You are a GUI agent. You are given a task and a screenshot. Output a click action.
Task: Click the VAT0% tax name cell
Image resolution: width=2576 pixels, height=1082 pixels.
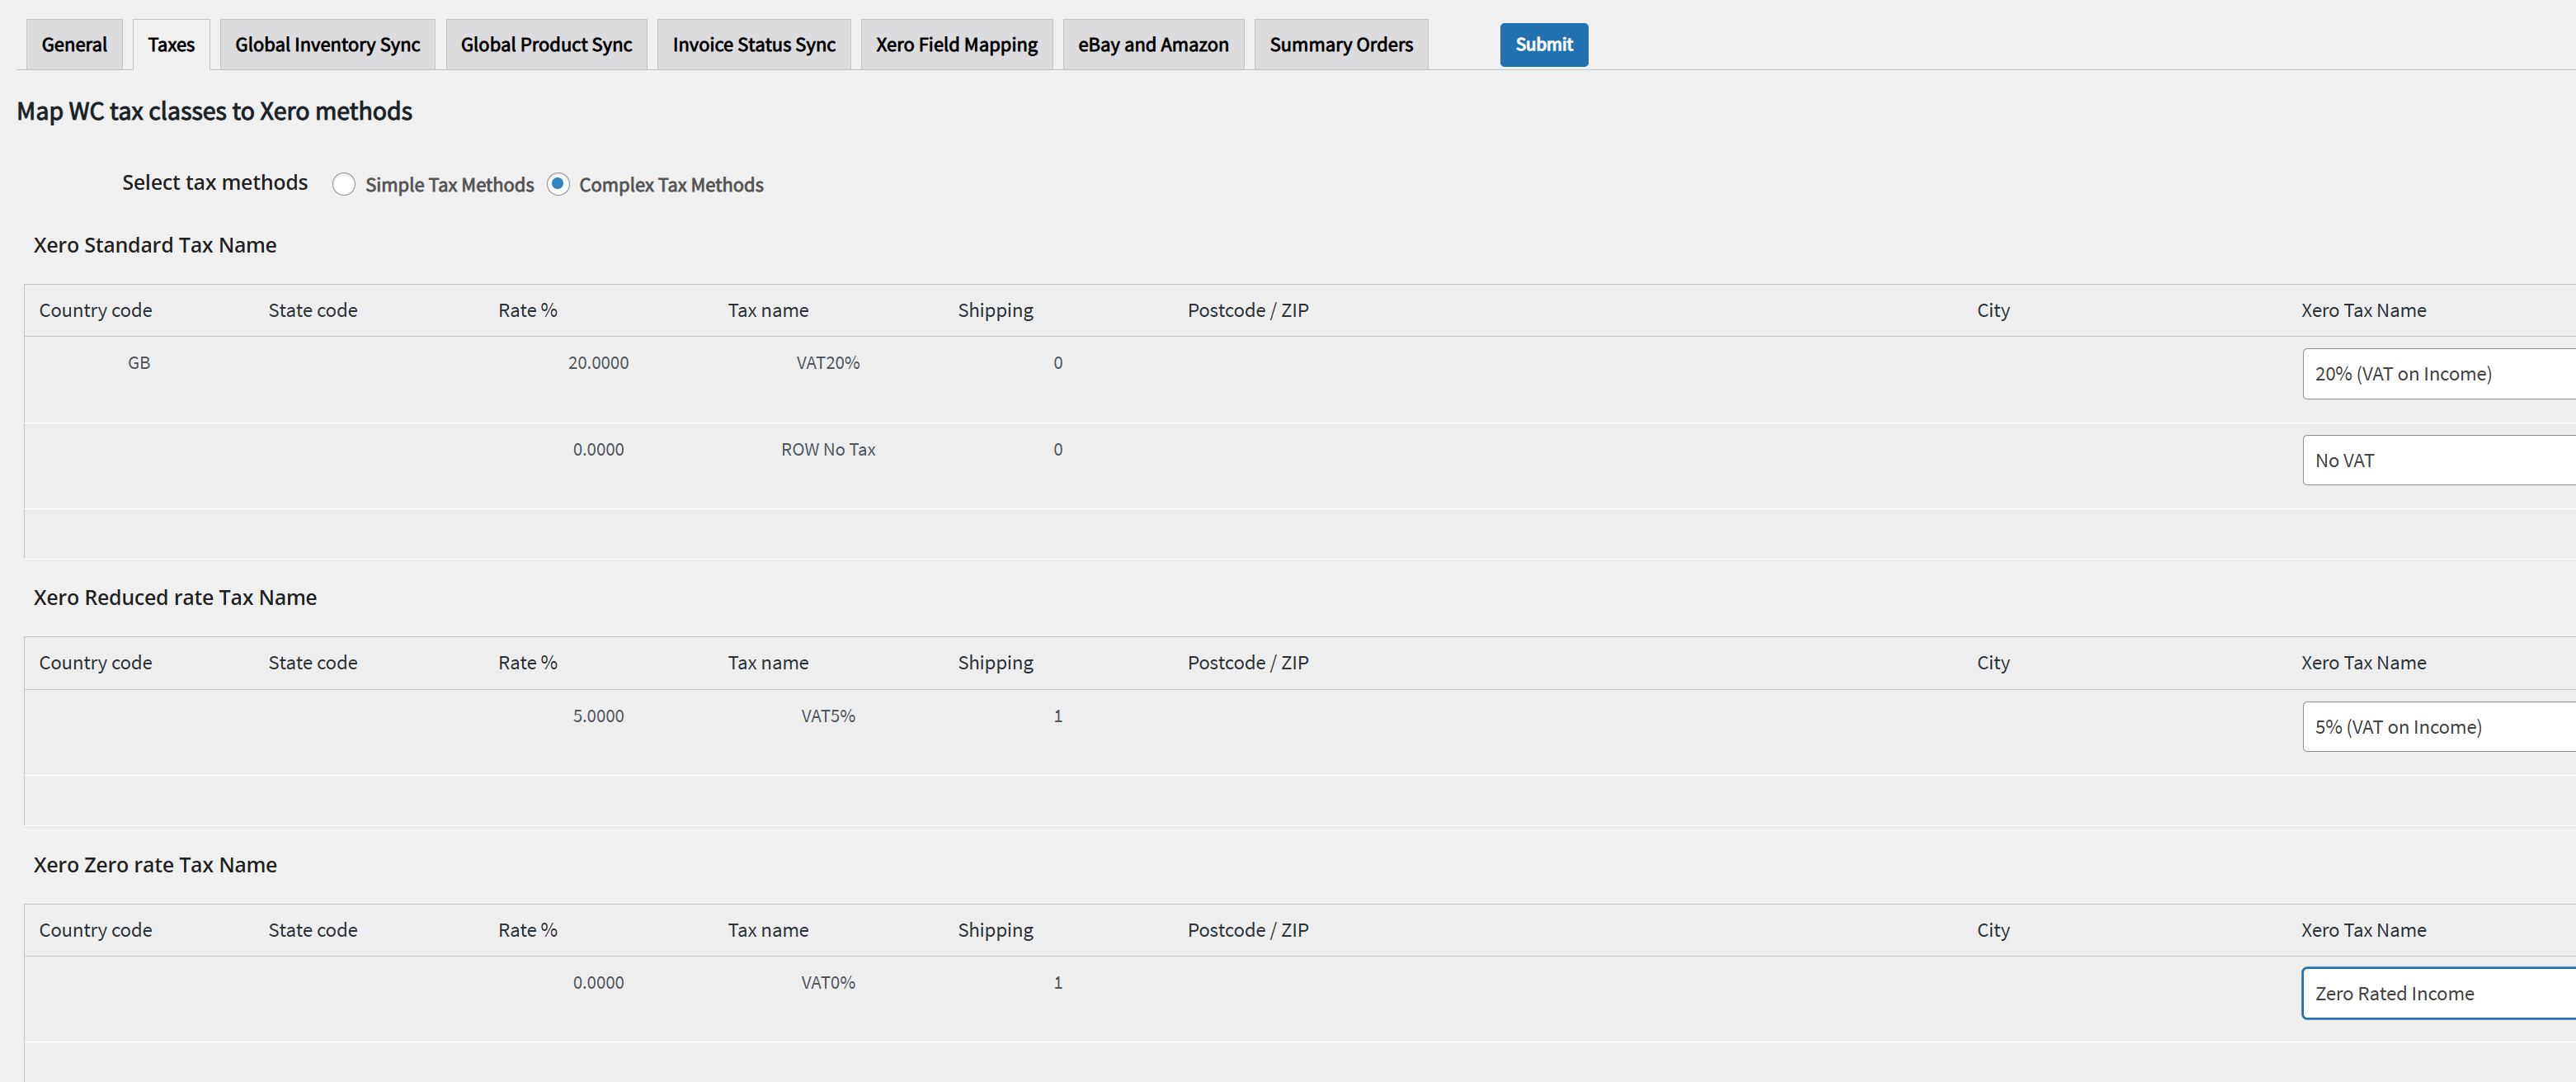coord(827,983)
